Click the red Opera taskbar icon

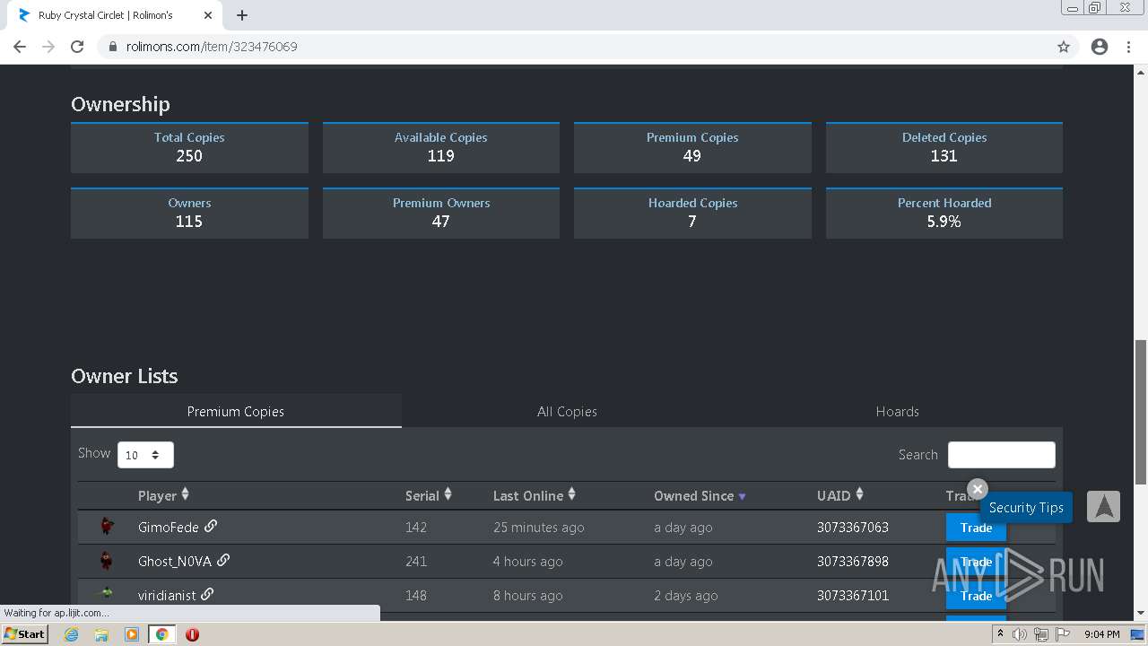[192, 634]
